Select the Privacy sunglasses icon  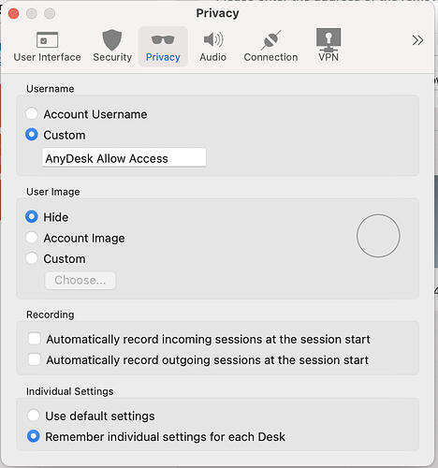click(163, 40)
